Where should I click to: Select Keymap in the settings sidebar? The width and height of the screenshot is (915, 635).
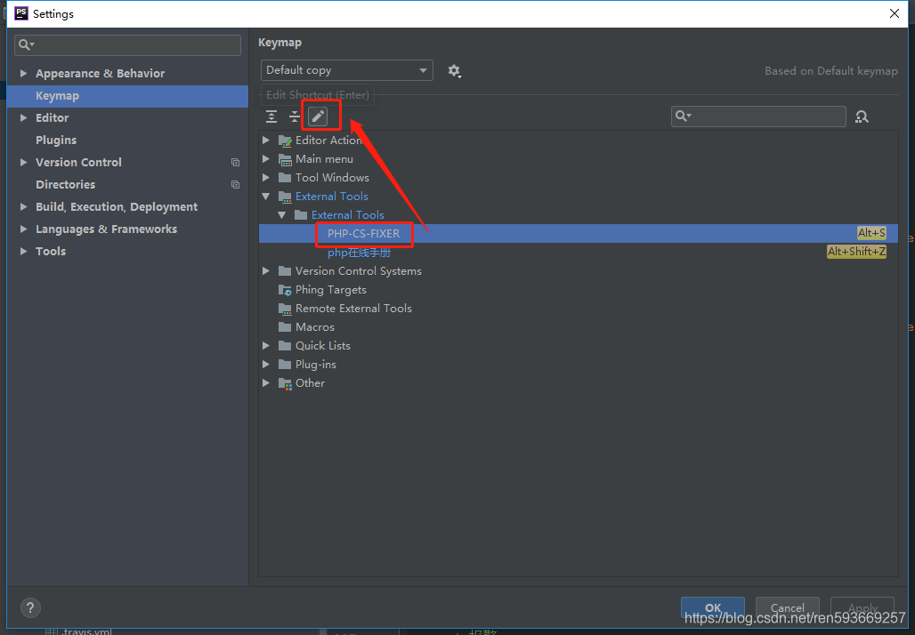pyautogui.click(x=128, y=96)
